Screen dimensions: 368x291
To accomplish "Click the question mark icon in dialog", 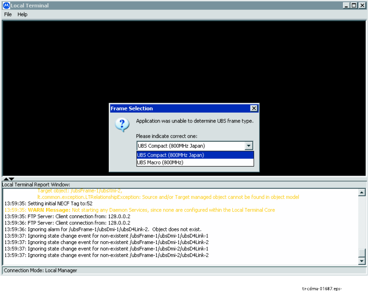I will click(x=122, y=124).
